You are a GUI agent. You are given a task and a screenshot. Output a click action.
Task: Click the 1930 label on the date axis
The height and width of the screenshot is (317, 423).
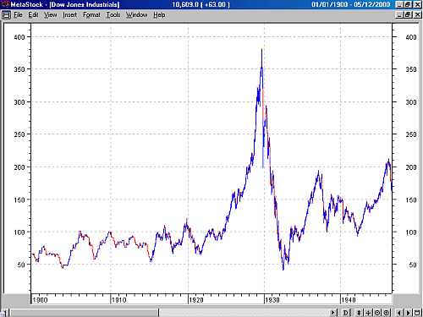[x=272, y=300]
